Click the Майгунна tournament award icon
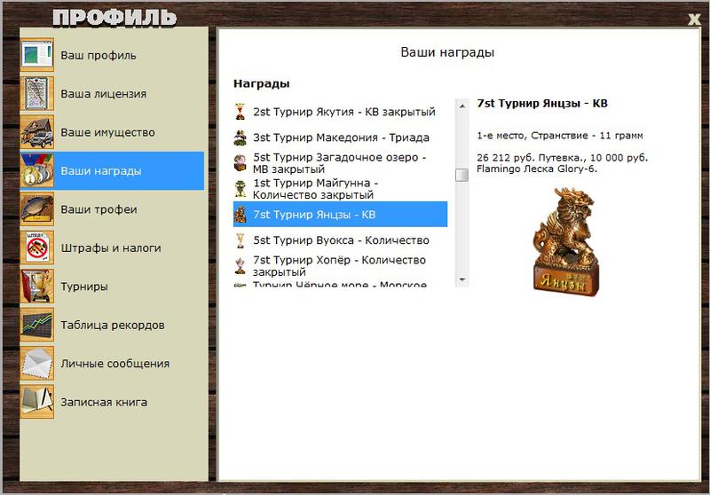 [x=241, y=189]
